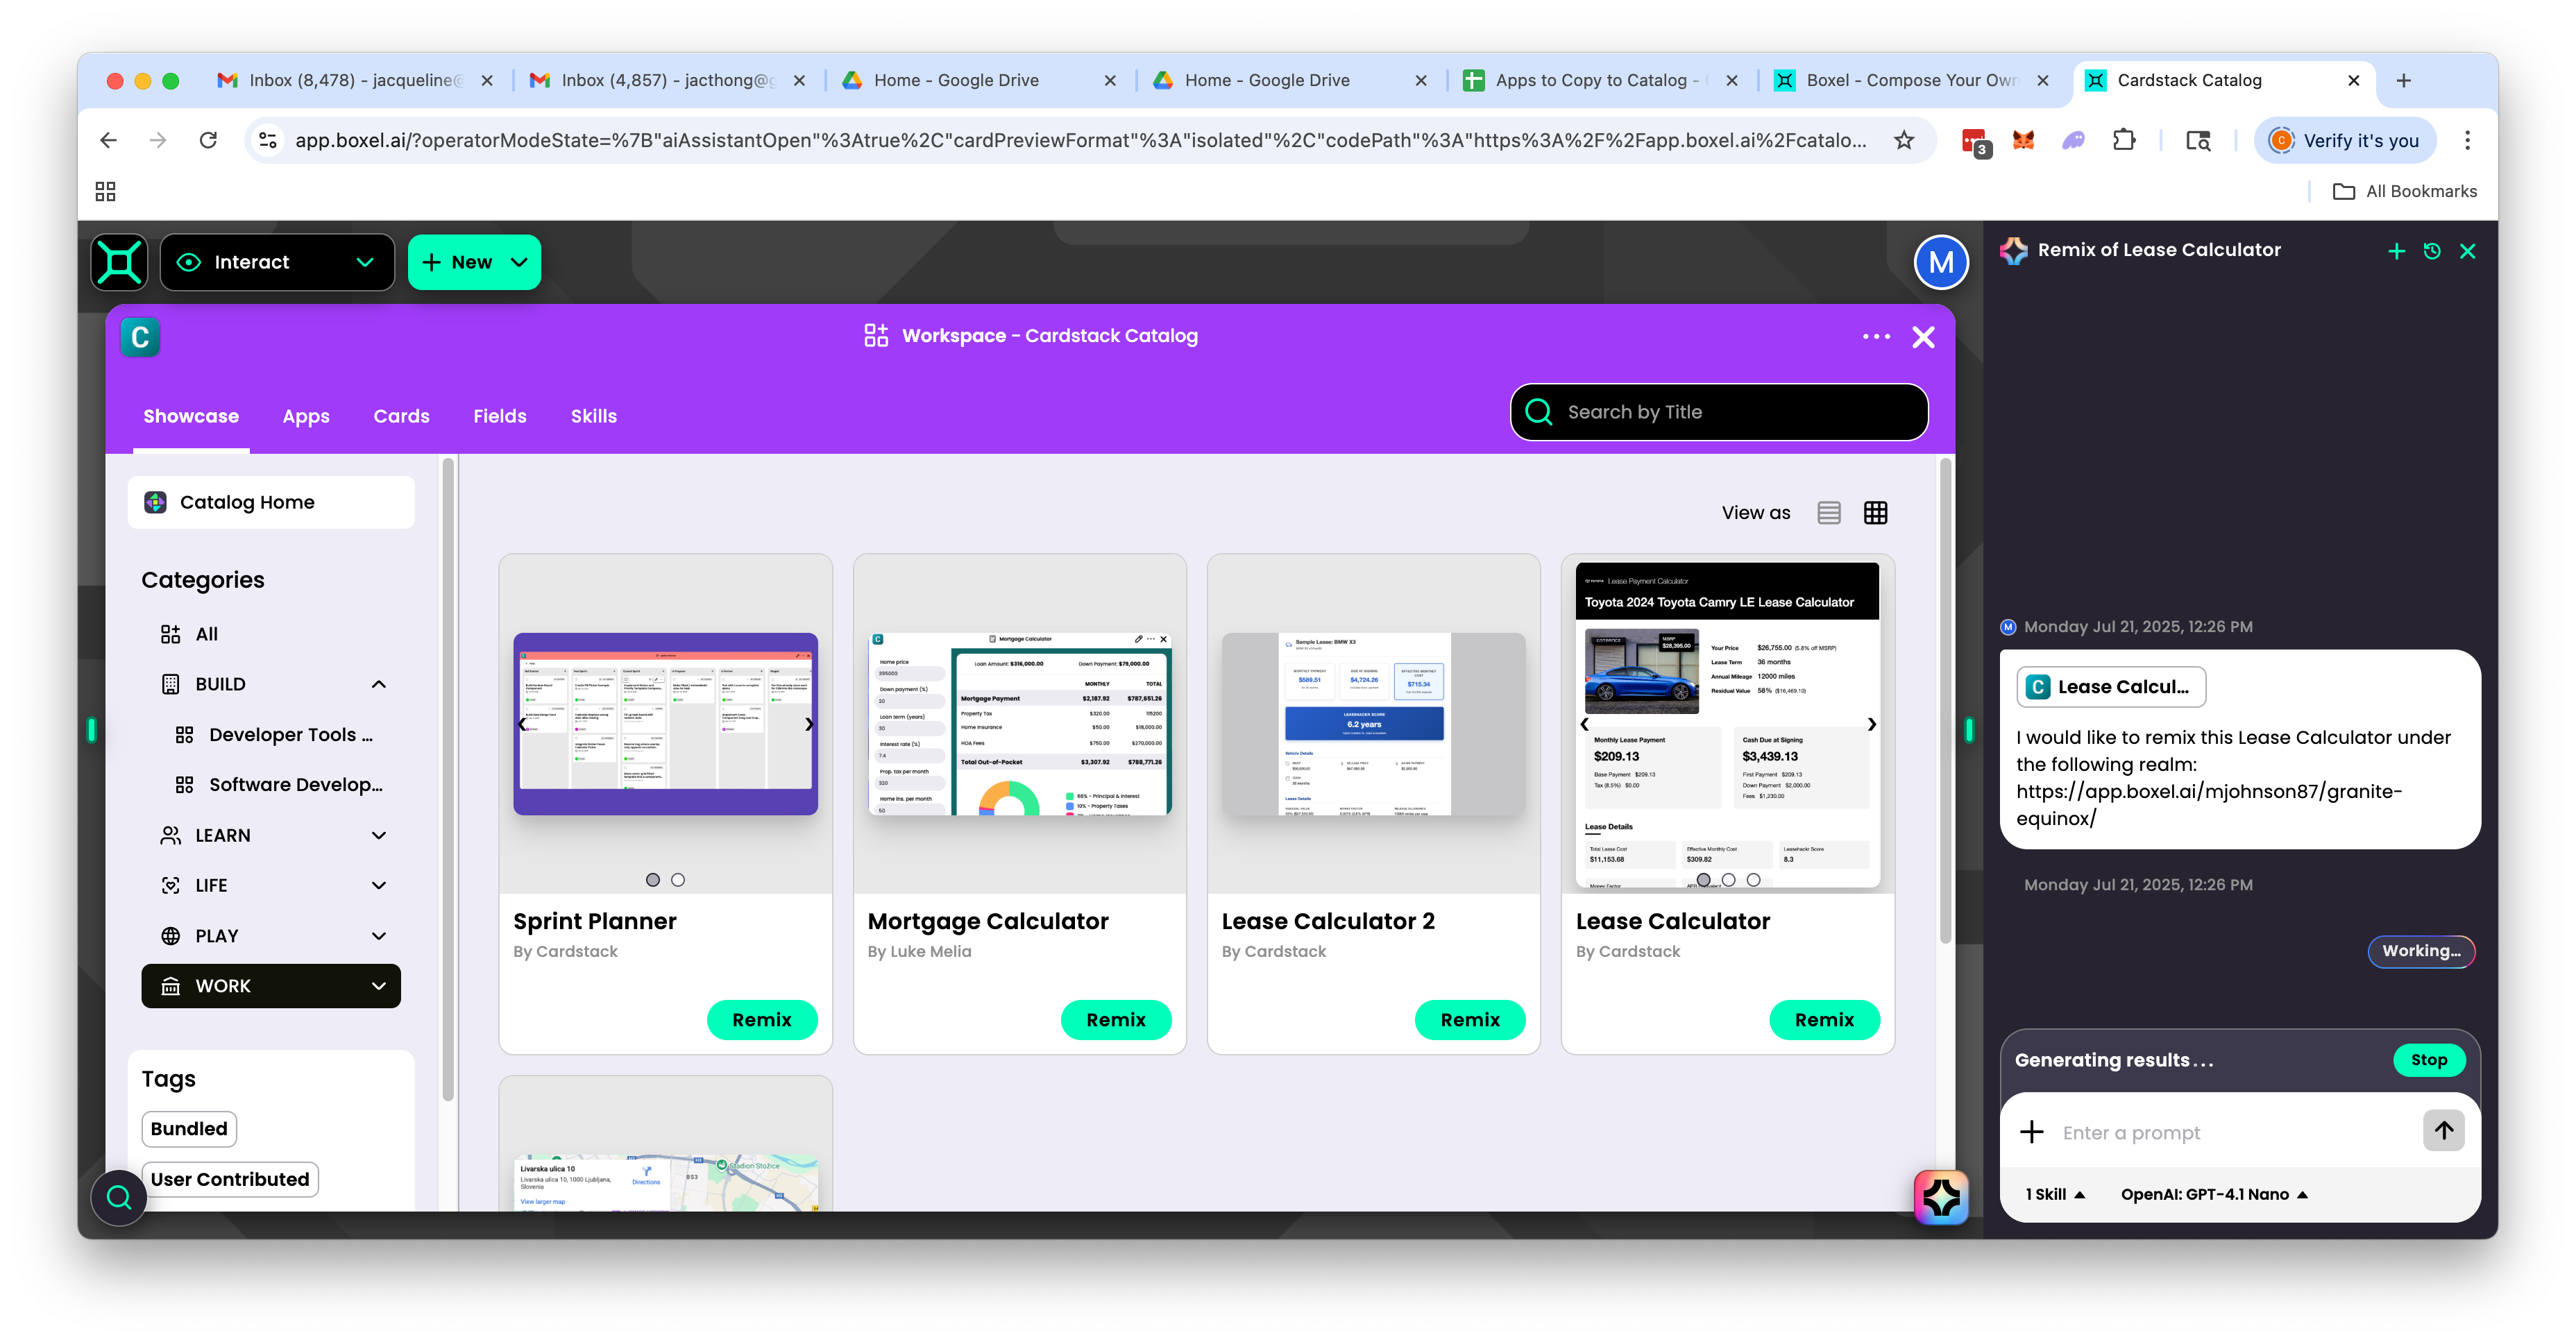Open the MetaMask fox extension

pos(2023,141)
